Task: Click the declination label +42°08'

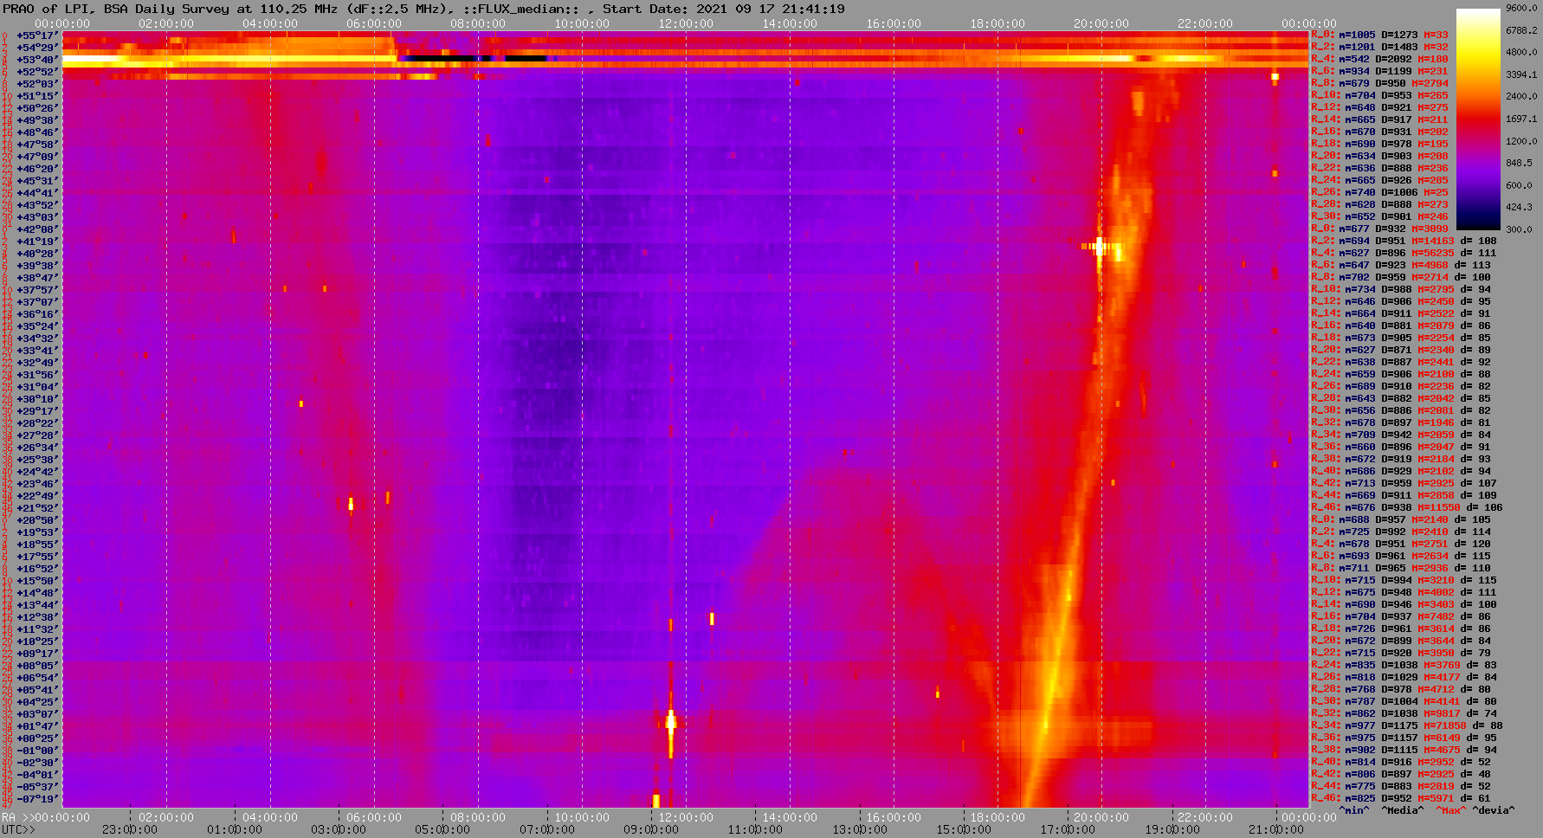Action: 37,229
